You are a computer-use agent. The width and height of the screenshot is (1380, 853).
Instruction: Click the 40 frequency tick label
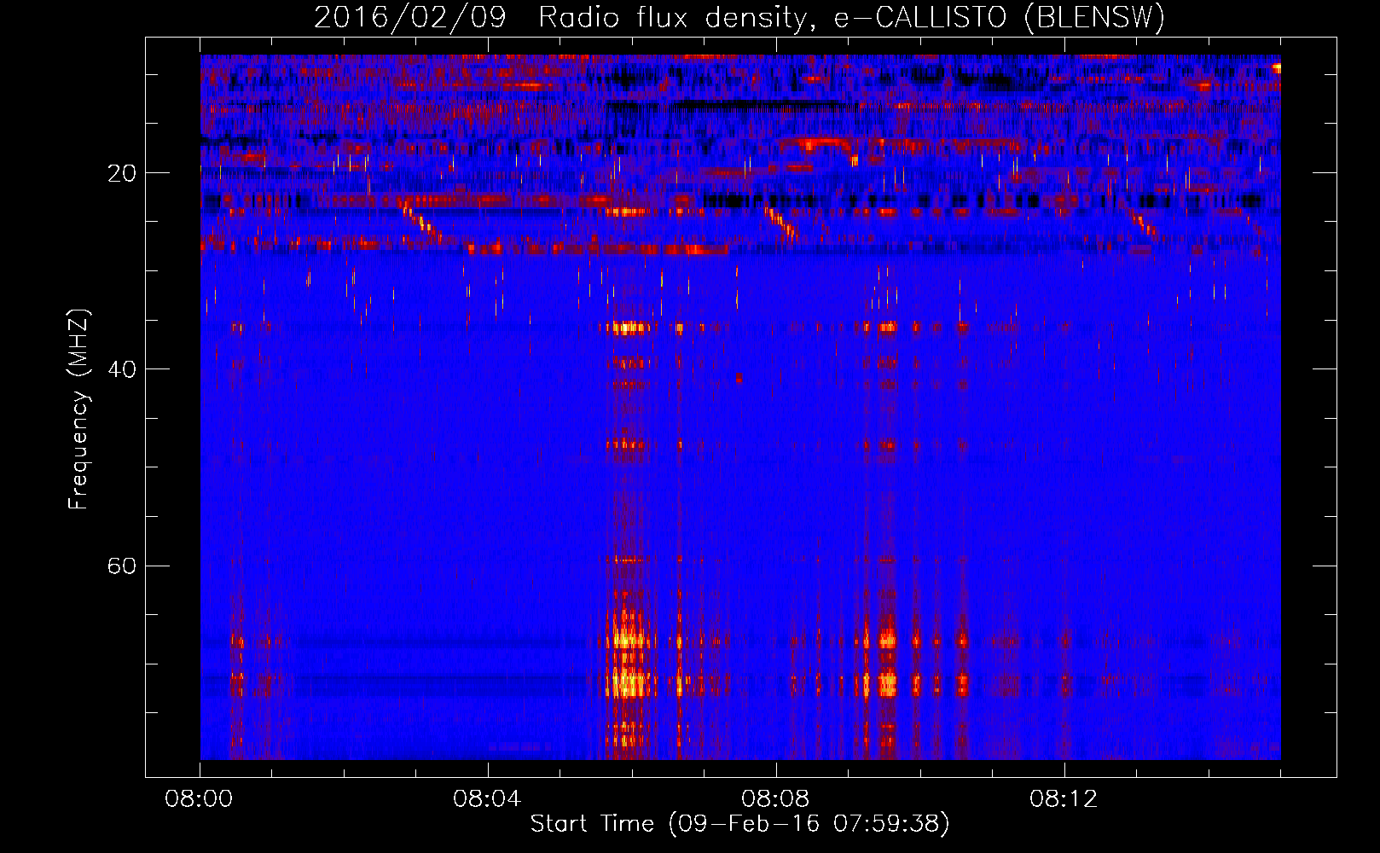point(121,369)
